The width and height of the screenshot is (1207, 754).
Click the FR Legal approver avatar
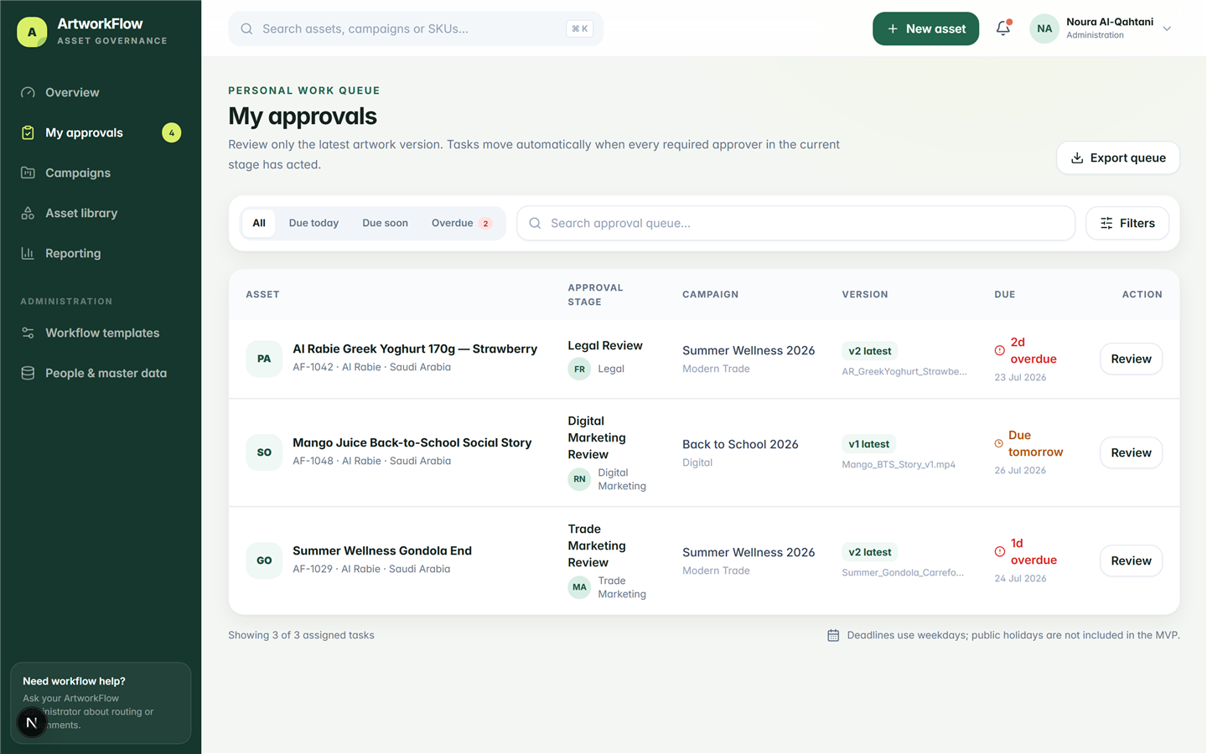point(579,369)
